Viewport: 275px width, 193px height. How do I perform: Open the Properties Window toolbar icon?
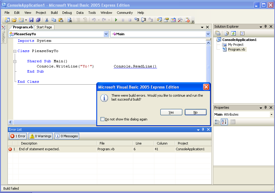pos(166,20)
